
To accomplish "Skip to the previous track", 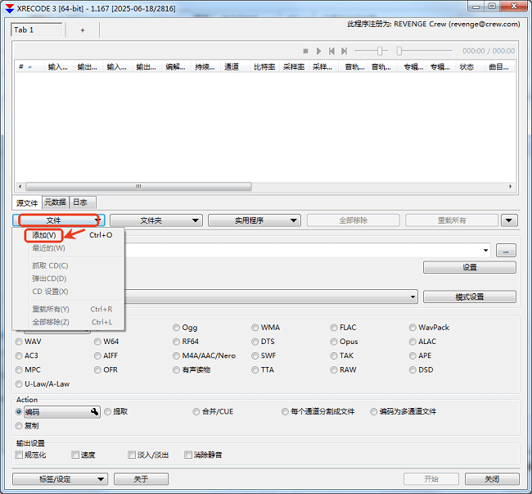I will point(331,51).
